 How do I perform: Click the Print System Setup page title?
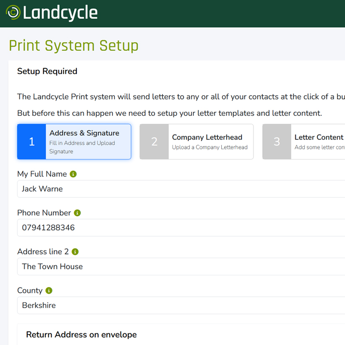click(73, 46)
